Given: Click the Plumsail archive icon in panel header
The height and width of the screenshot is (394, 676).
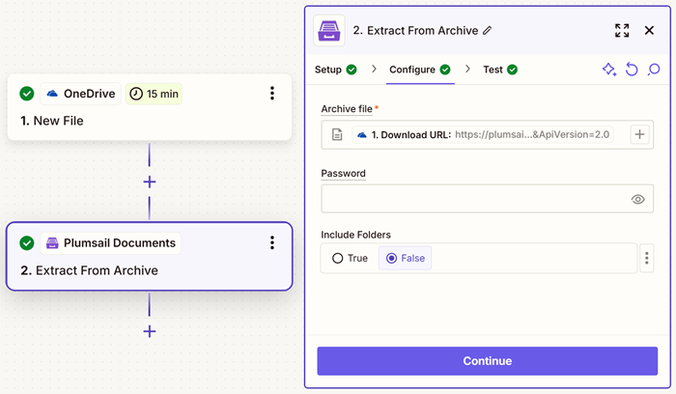Looking at the screenshot, I should tap(329, 31).
